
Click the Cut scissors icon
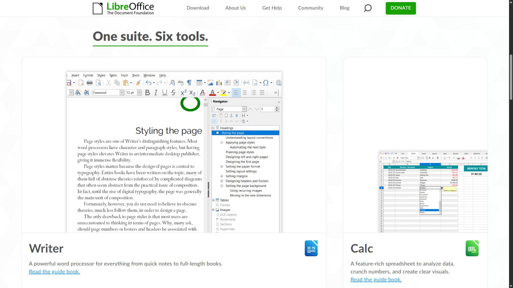[108, 83]
